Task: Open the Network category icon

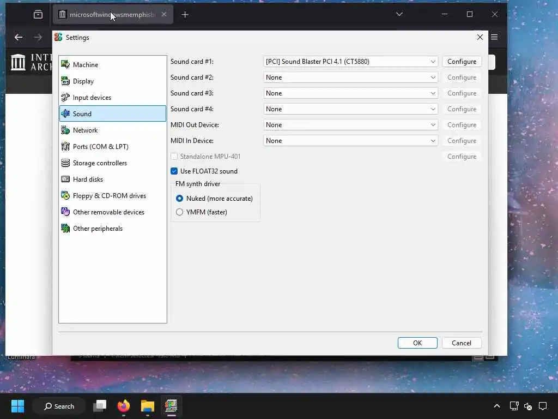Action: (x=65, y=130)
